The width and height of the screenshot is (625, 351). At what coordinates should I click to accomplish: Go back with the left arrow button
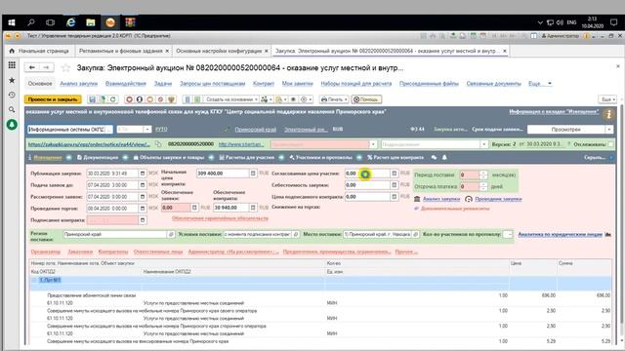pyautogui.click(x=32, y=67)
